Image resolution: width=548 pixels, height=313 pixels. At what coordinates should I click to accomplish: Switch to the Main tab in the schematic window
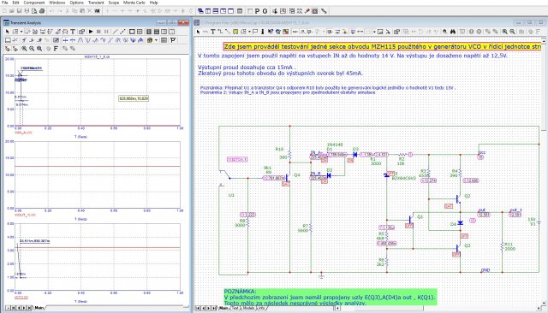click(223, 308)
